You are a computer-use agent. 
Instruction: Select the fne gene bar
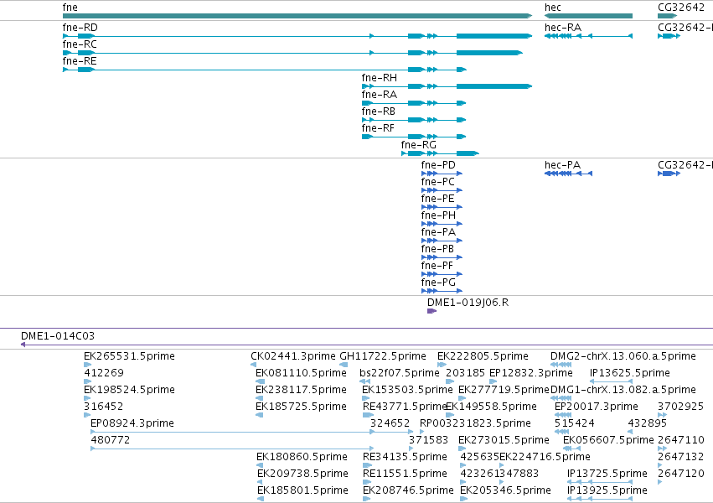tap(297, 16)
